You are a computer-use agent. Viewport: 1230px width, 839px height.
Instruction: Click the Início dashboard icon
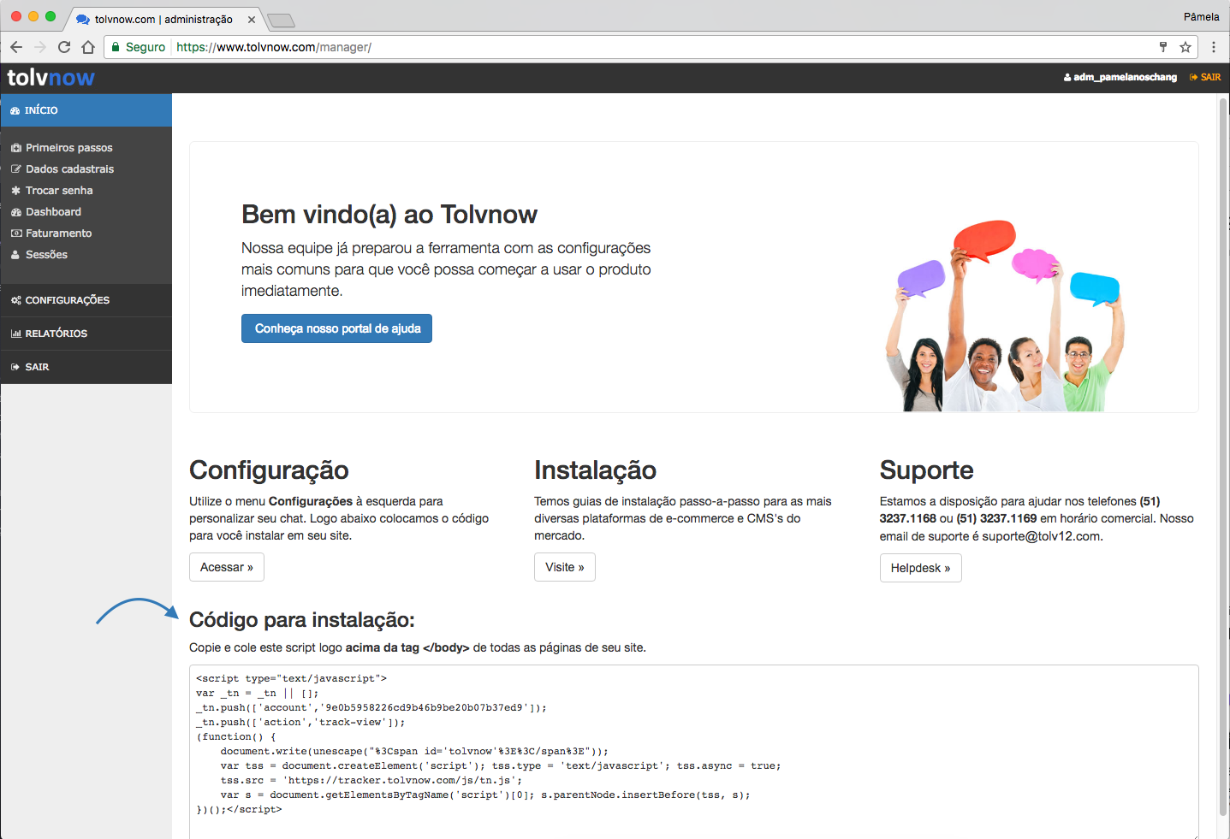click(x=15, y=110)
